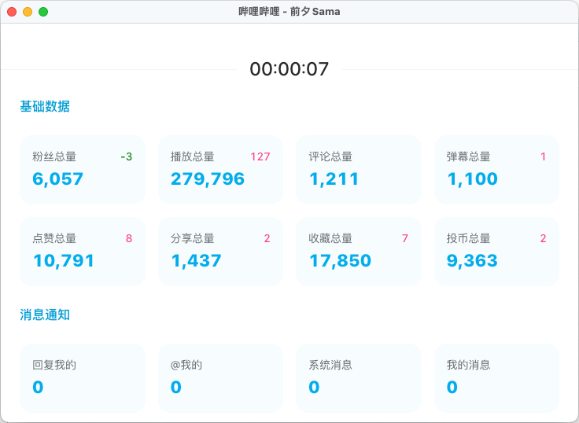Screen dimensions: 579x423
Task: Click the 基础数据 section heading
Action: [x=45, y=106]
